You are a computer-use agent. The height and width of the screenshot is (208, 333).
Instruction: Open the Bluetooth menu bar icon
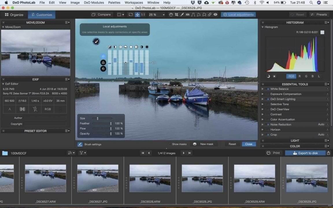point(255,3)
